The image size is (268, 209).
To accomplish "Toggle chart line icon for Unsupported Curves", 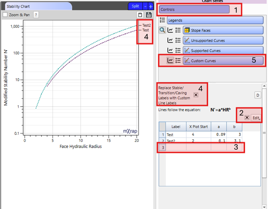I will click(170, 40).
